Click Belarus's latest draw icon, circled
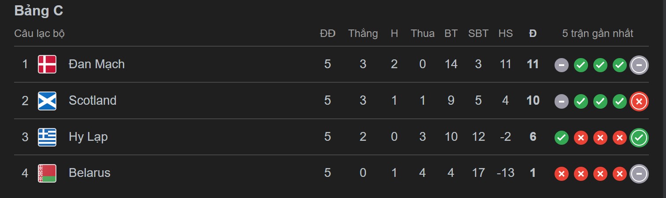 639,174
